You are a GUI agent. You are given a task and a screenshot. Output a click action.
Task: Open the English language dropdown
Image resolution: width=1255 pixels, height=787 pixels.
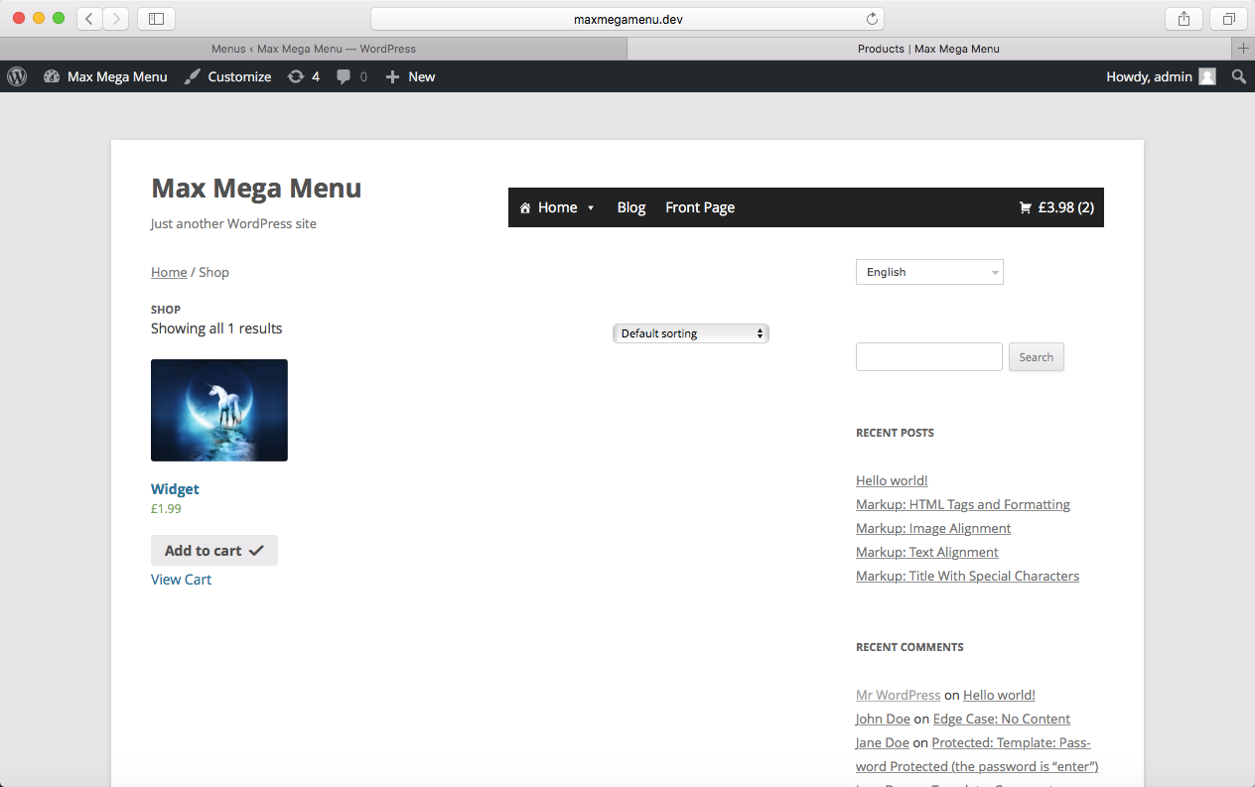coord(929,272)
